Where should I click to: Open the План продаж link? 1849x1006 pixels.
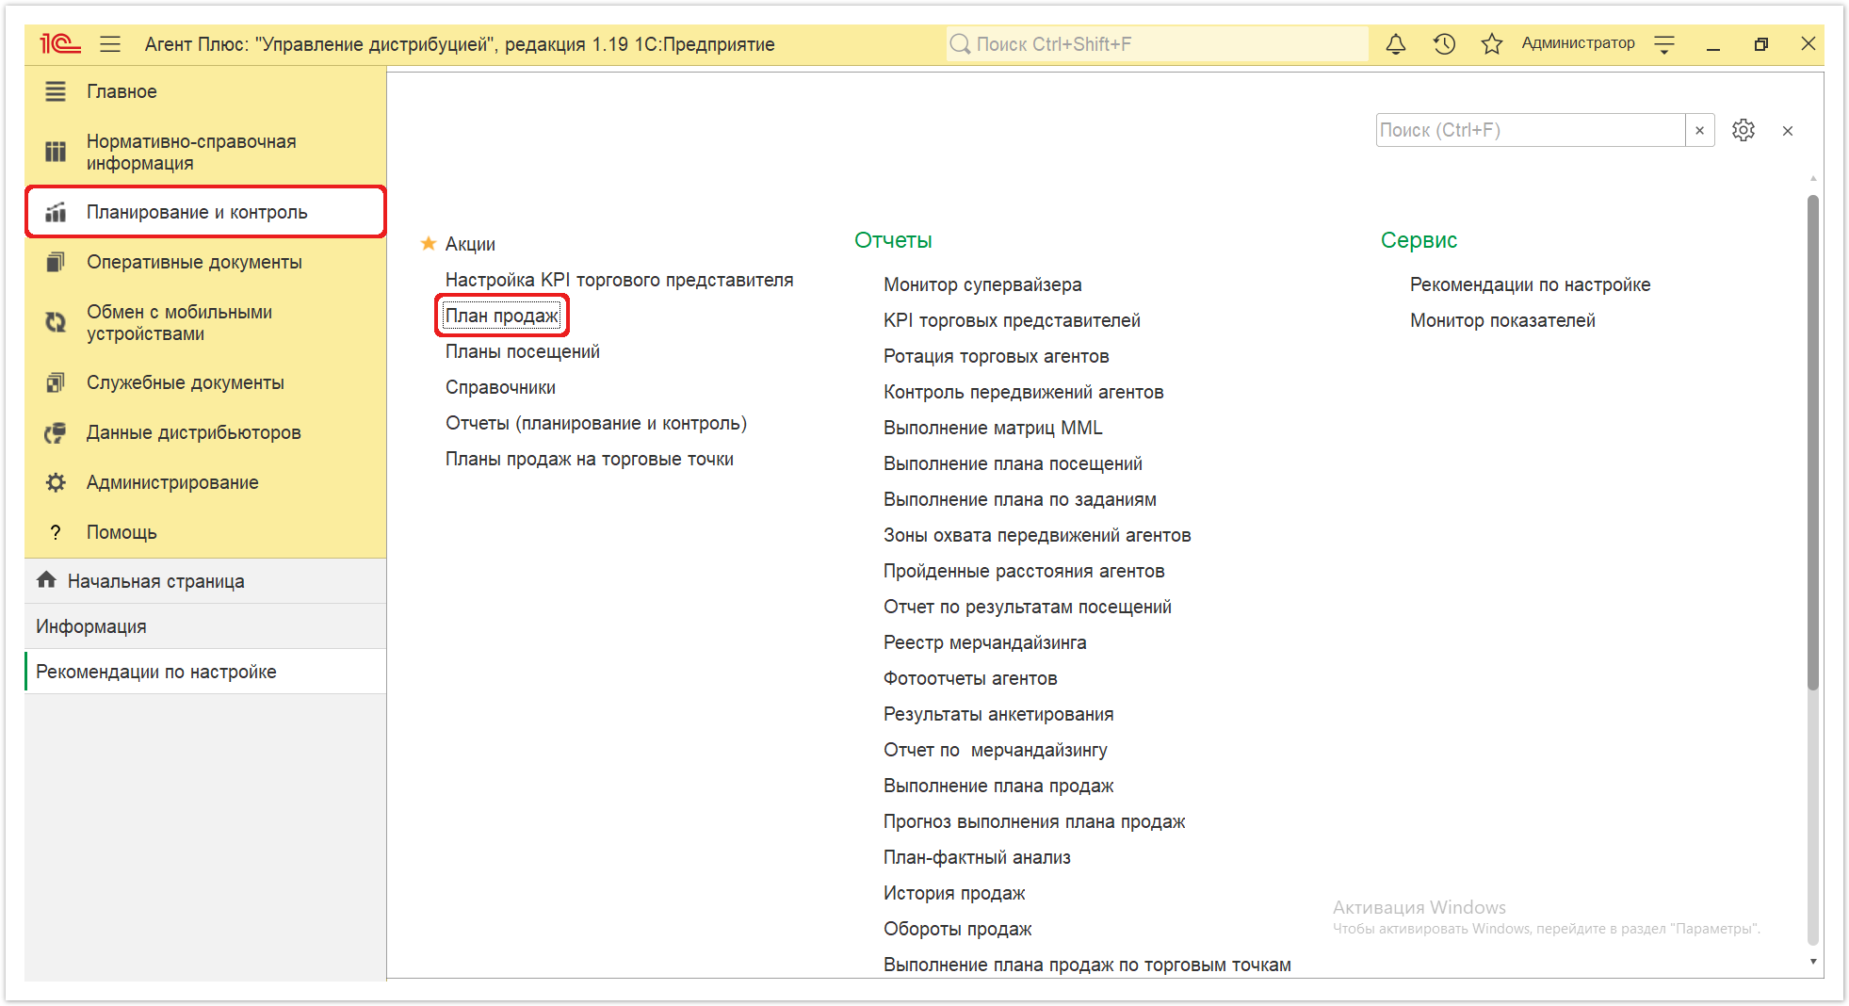tap(502, 316)
